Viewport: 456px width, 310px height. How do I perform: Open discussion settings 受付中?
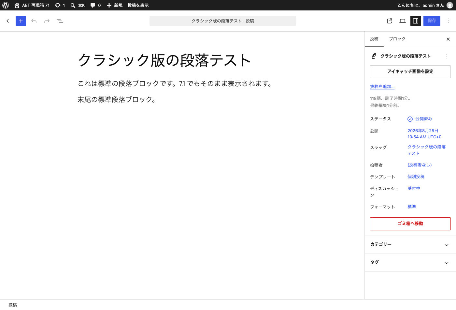[414, 188]
